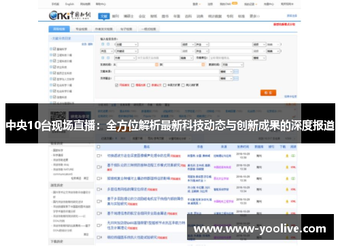Click green read icon for result 1
This screenshot has height=246, width=340.
(293, 156)
